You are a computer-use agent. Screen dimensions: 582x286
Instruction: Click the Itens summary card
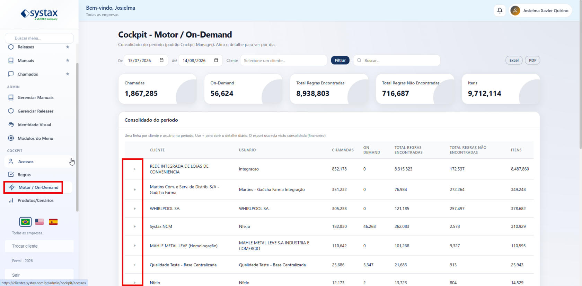[x=501, y=89]
